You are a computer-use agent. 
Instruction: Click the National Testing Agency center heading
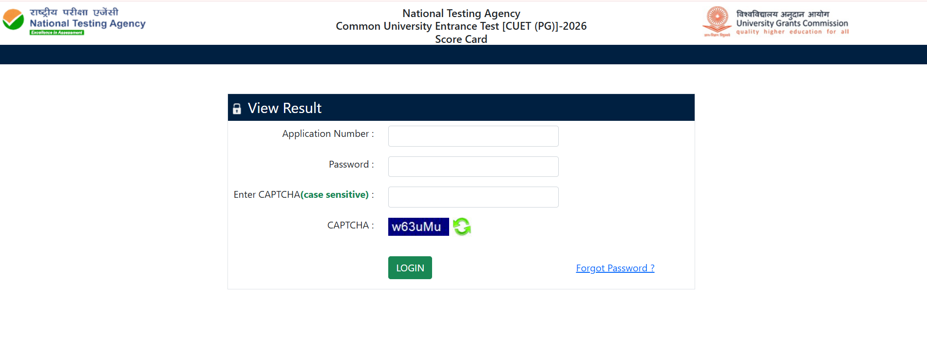461,13
